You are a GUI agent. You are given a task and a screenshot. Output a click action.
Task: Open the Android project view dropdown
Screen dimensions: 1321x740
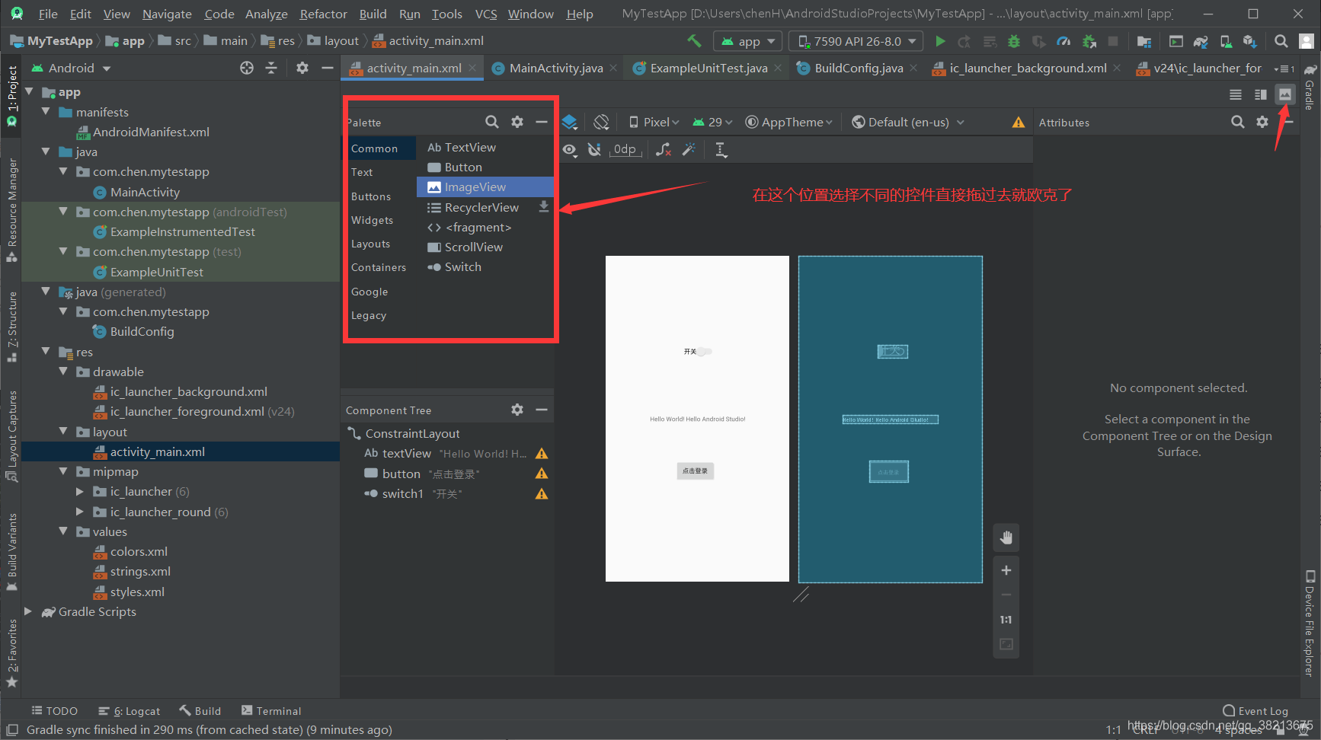(x=71, y=68)
